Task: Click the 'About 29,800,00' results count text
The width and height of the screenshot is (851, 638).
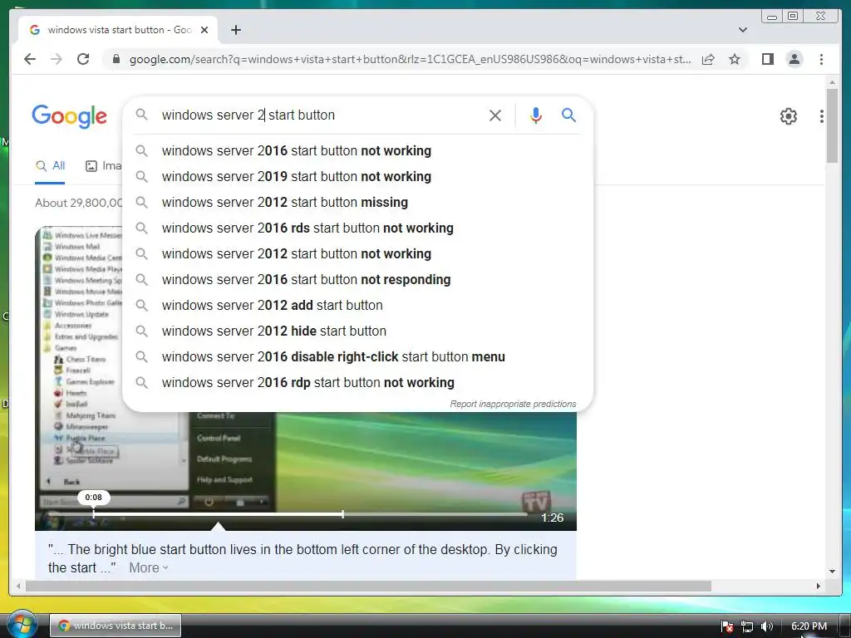Action: (79, 203)
